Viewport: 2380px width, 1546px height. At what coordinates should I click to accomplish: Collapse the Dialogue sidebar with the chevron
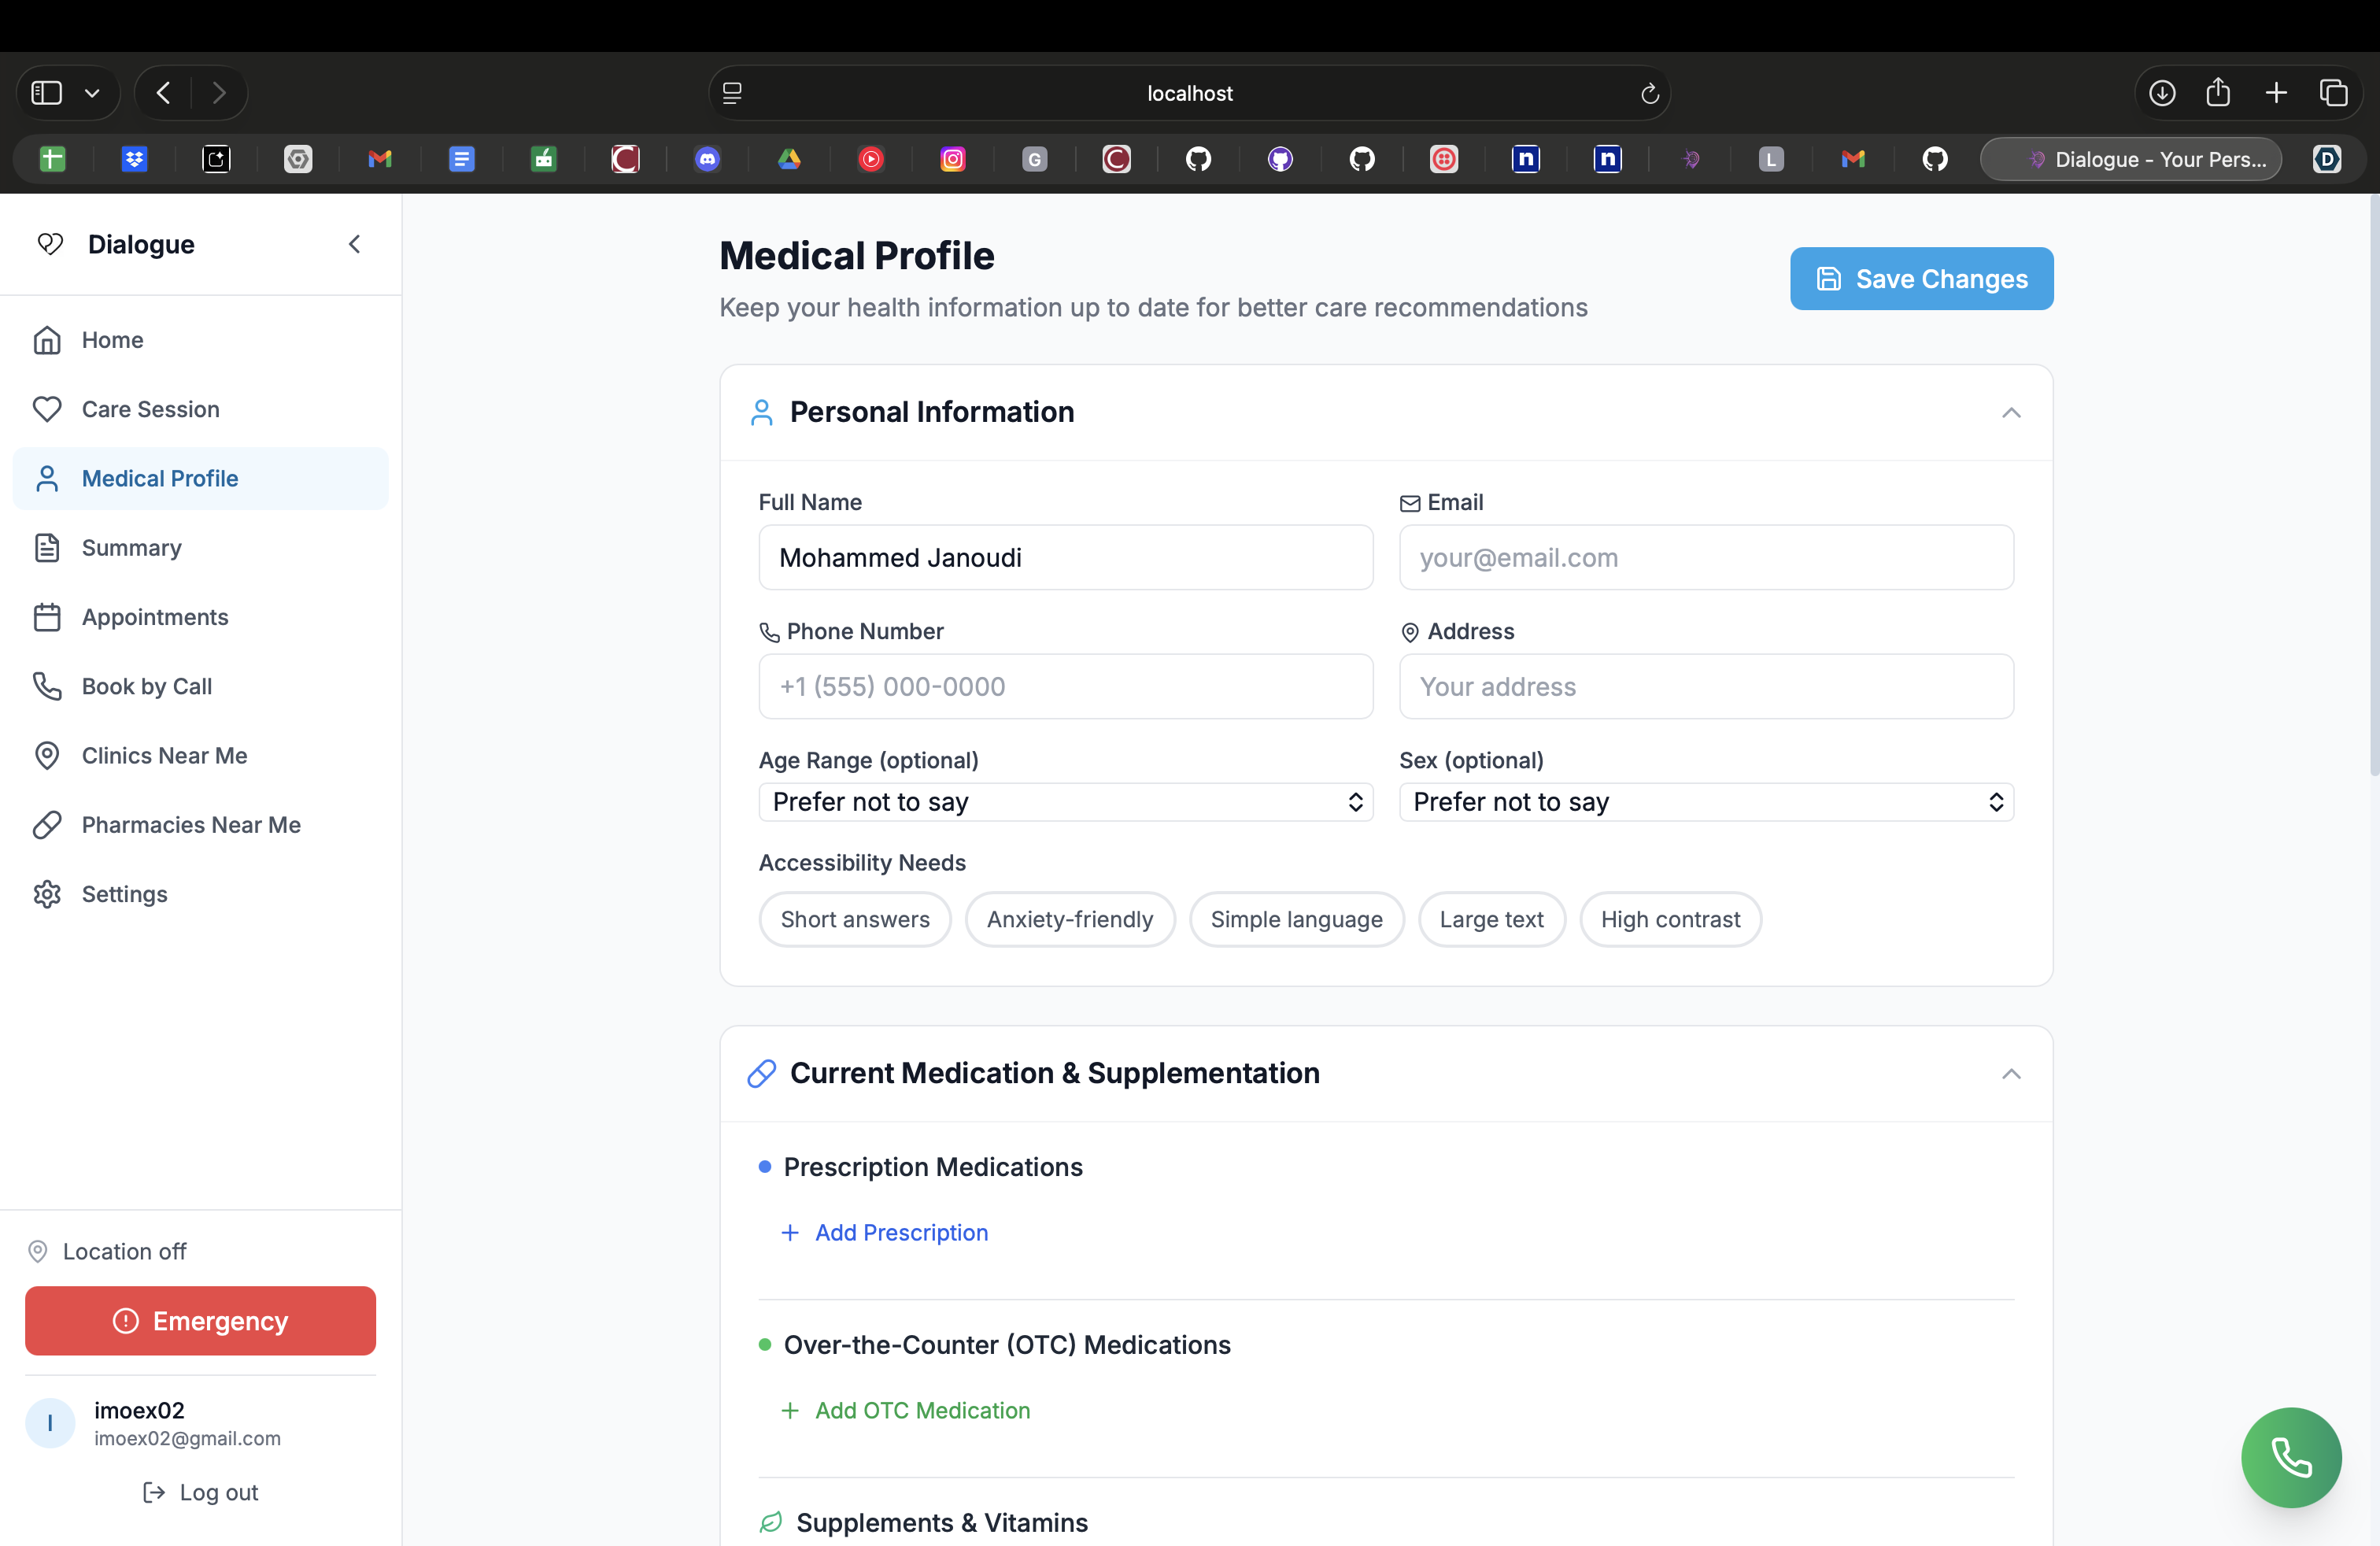[x=354, y=244]
